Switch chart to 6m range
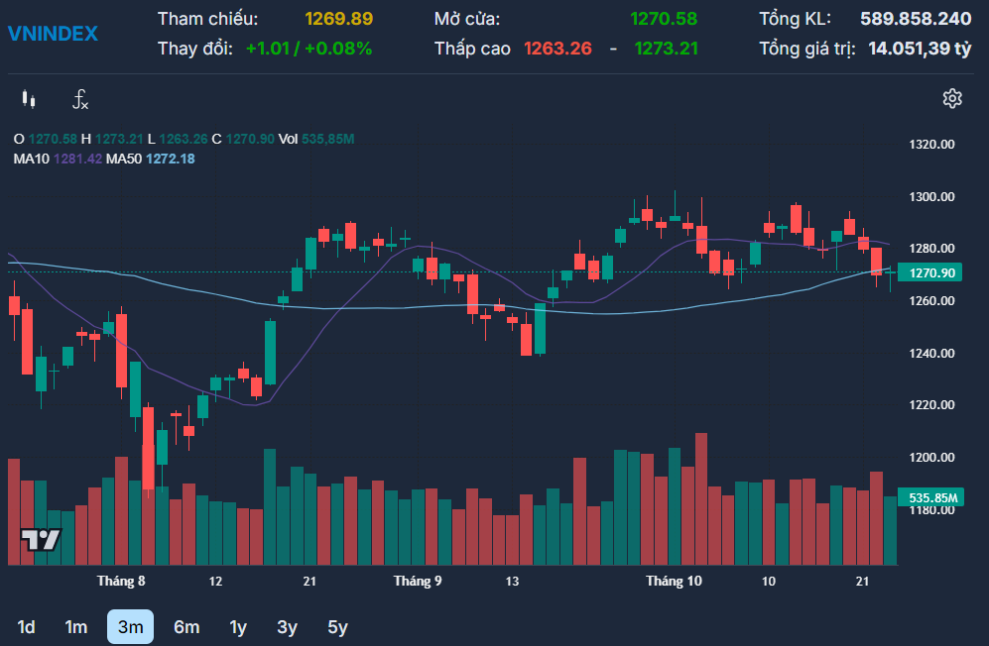The height and width of the screenshot is (646, 989). (186, 627)
